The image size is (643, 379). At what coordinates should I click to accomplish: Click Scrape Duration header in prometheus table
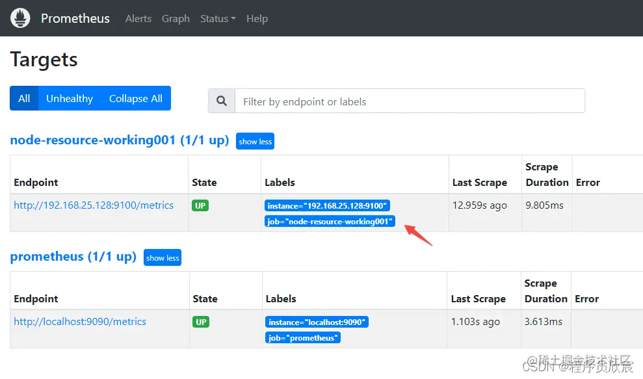[546, 291]
